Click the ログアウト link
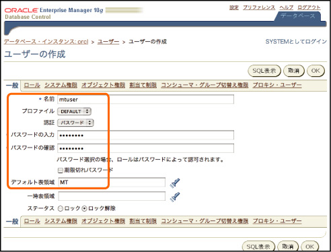331x252 pixels. [309, 7]
